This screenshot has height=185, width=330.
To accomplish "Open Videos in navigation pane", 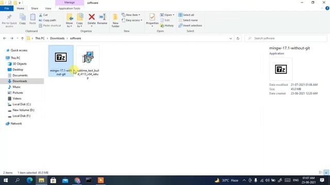I will tap(17, 98).
